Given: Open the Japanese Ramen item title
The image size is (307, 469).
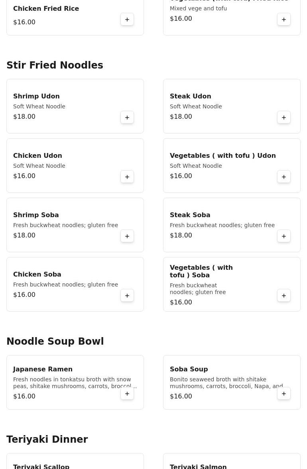Looking at the screenshot, I should point(43,369).
